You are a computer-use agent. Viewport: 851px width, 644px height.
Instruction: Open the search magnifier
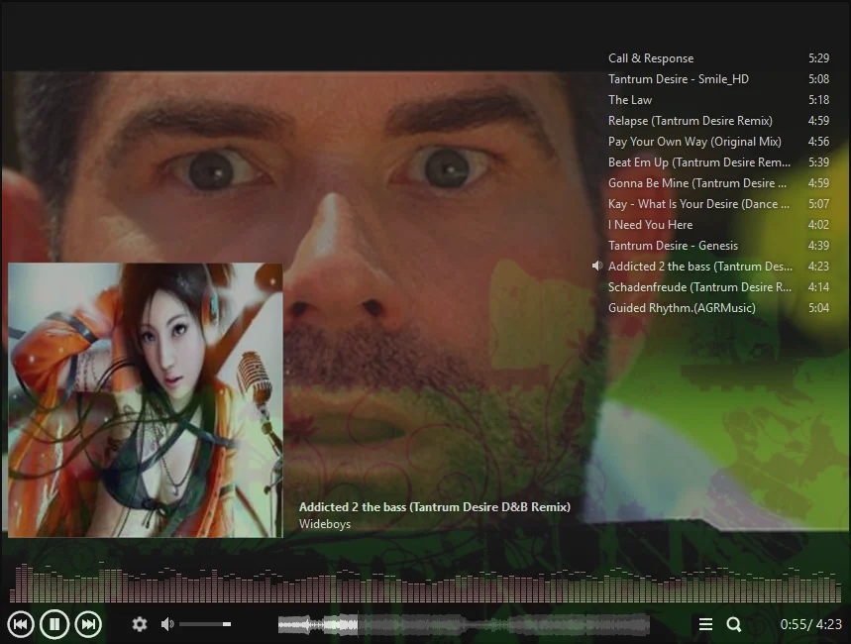pyautogui.click(x=734, y=624)
